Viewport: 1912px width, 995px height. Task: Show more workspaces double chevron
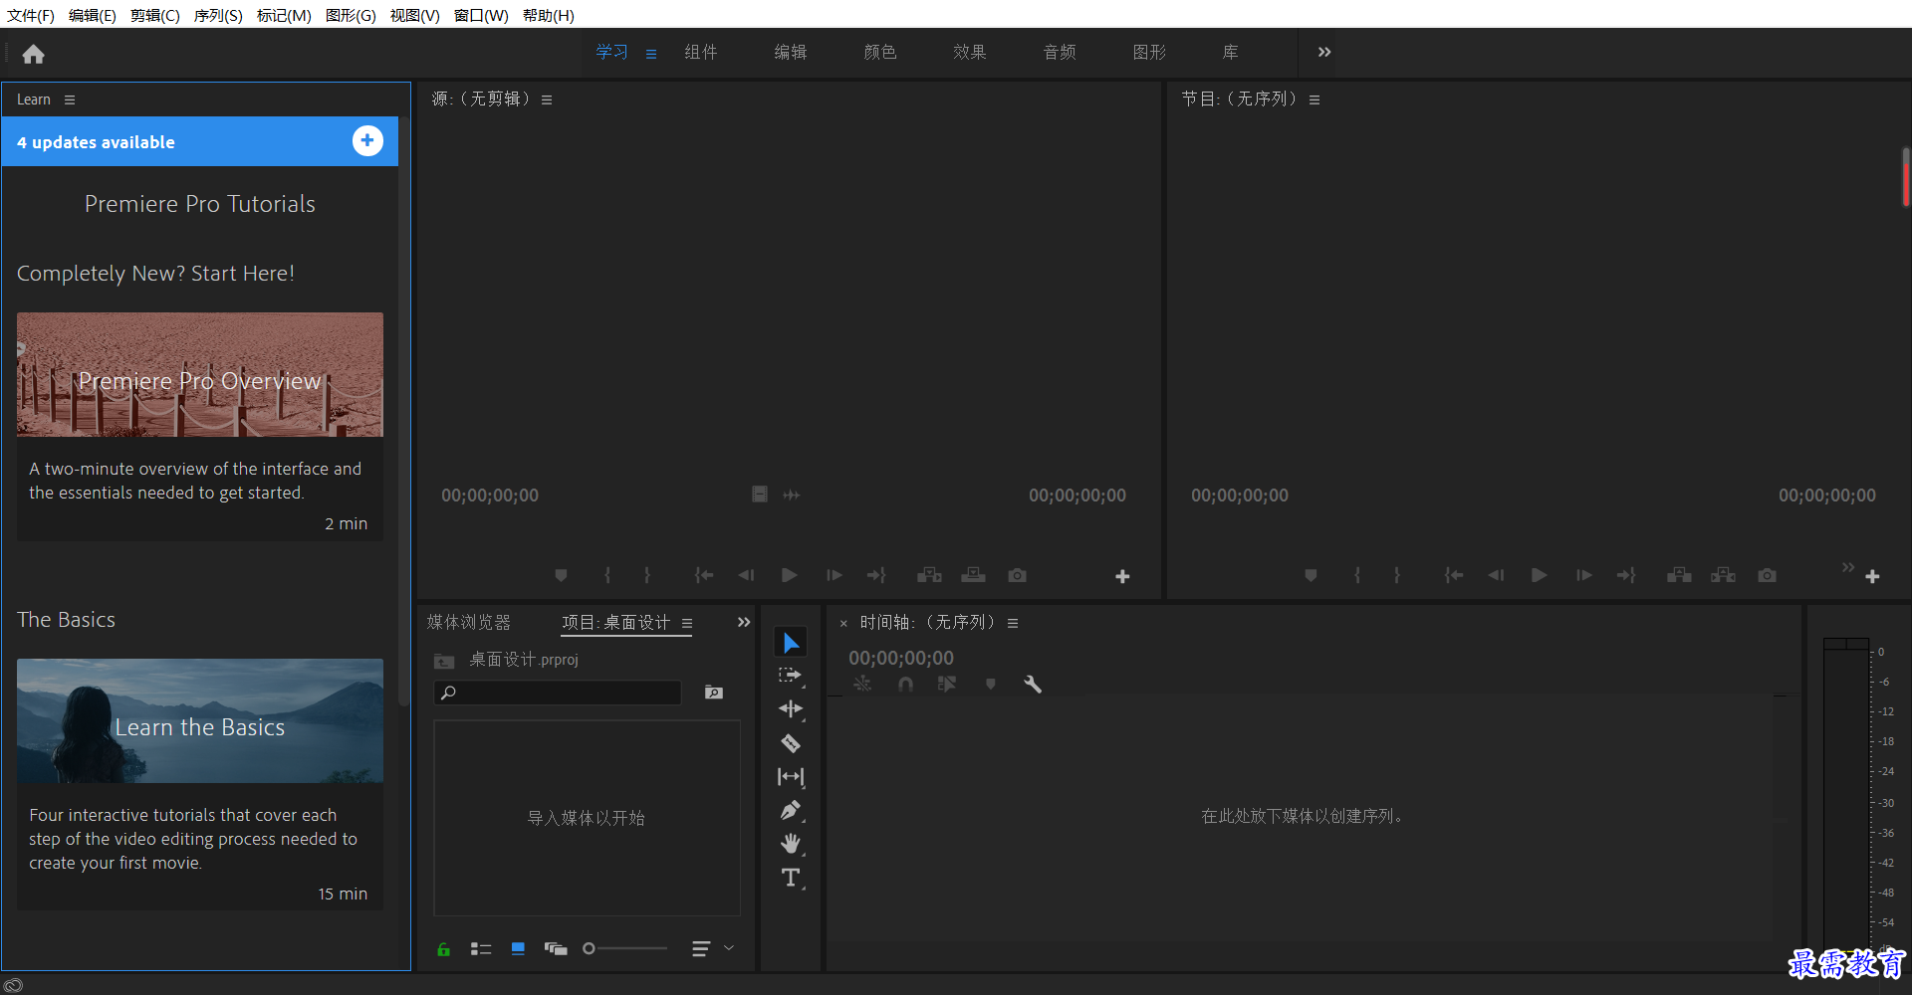click(x=1324, y=52)
